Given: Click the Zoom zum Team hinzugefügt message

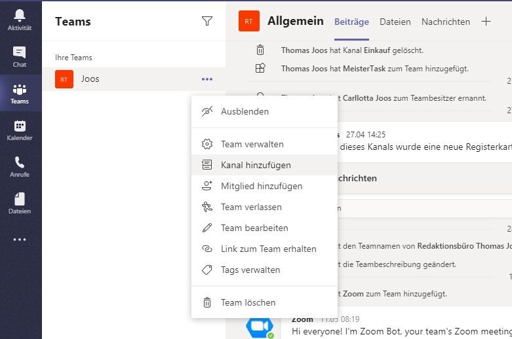Looking at the screenshot, I should 392,294.
